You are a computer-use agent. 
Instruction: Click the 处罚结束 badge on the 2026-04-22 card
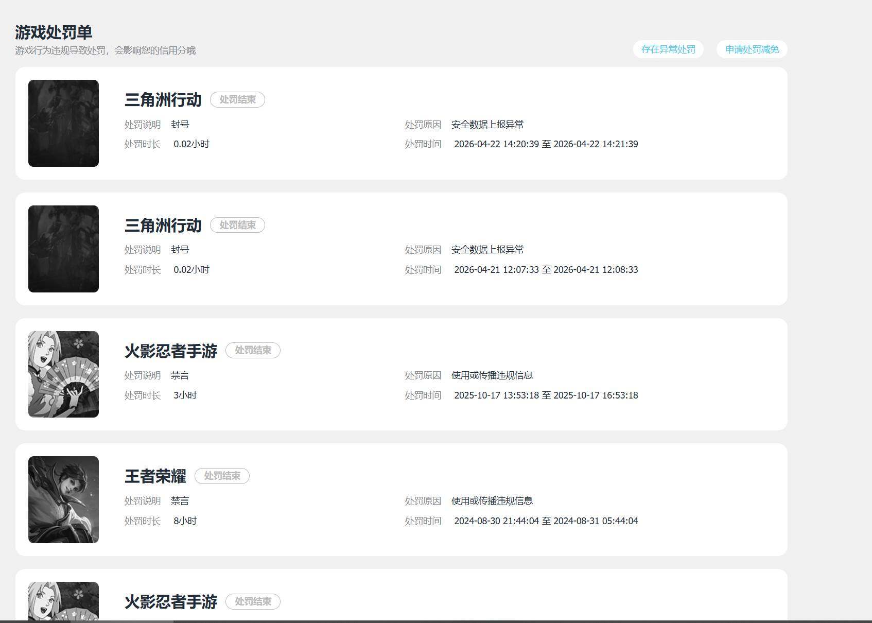click(237, 100)
